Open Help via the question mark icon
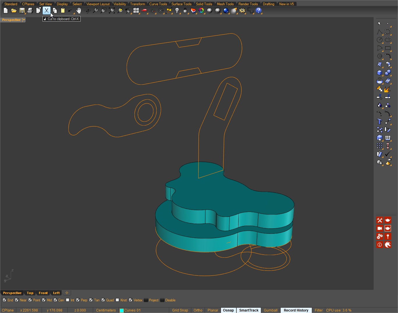This screenshot has height=313, width=398. pos(258,11)
